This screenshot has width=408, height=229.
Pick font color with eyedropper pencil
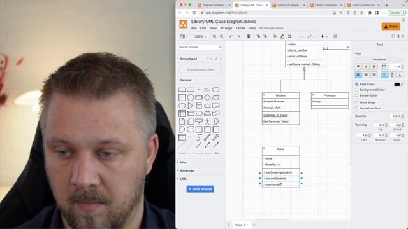click(x=402, y=84)
